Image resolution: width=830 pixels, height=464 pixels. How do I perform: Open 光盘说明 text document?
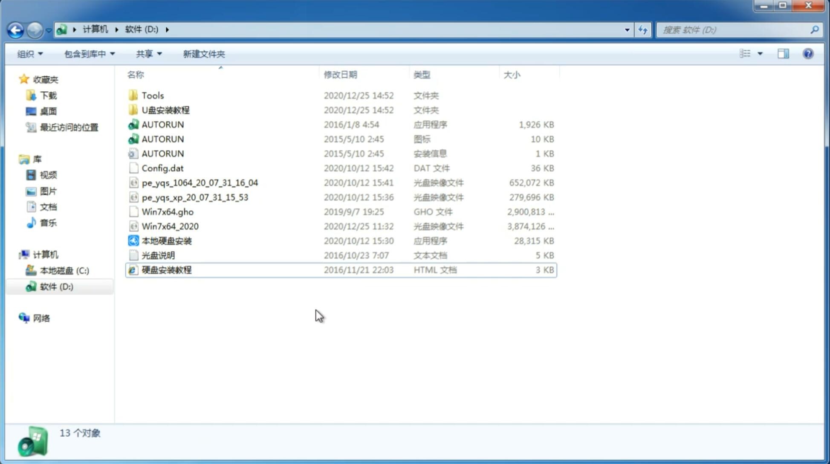point(158,255)
